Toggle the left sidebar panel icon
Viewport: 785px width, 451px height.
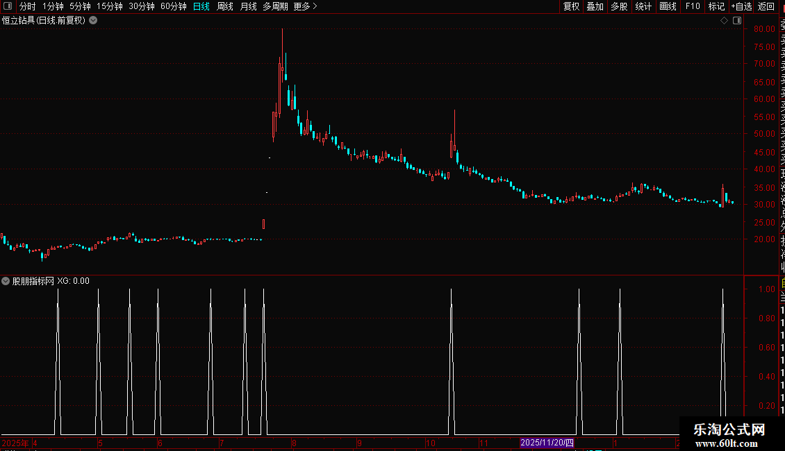[x=8, y=6]
